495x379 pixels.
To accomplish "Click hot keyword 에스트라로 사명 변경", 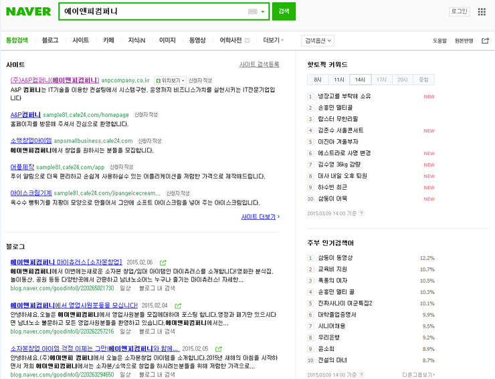I will coord(344,153).
